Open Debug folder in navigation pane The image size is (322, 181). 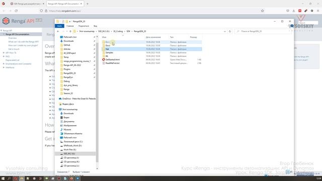66,81
